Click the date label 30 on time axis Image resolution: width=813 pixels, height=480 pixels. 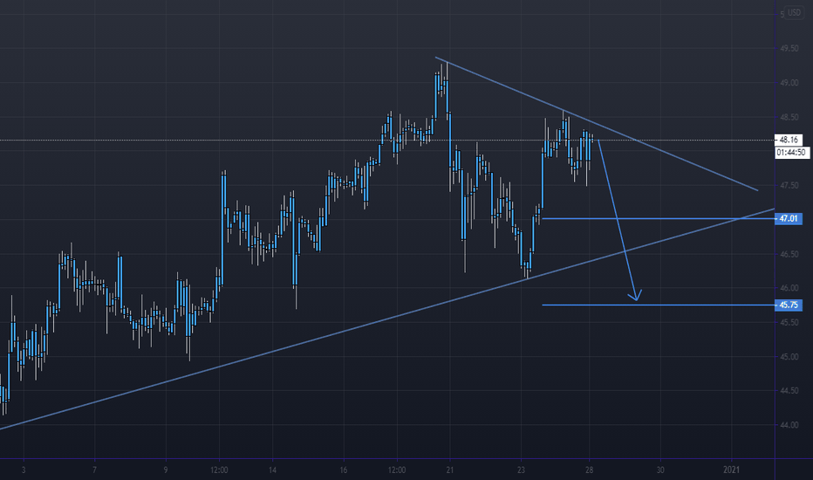click(x=660, y=470)
